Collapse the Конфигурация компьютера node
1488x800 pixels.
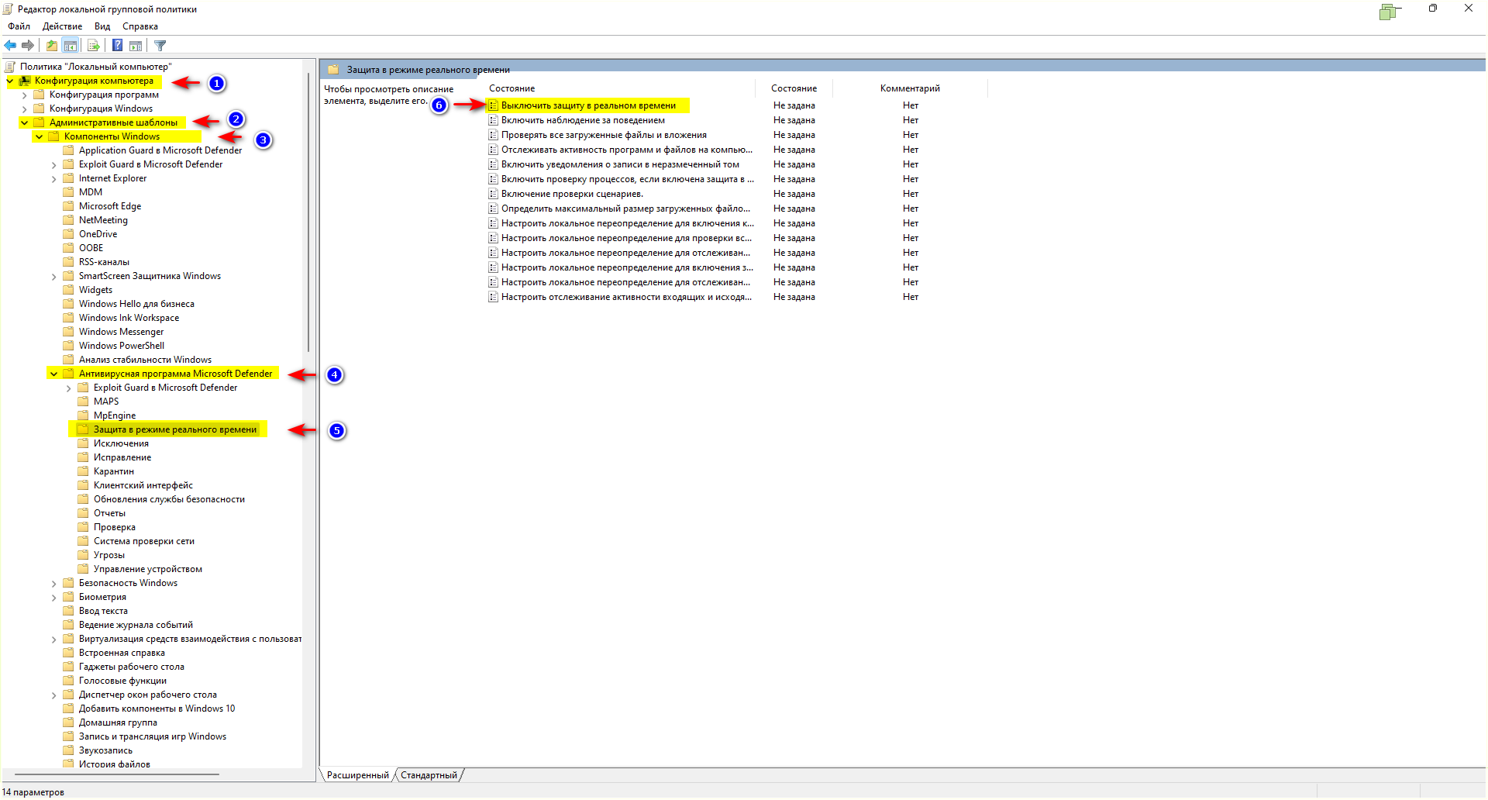coord(10,81)
